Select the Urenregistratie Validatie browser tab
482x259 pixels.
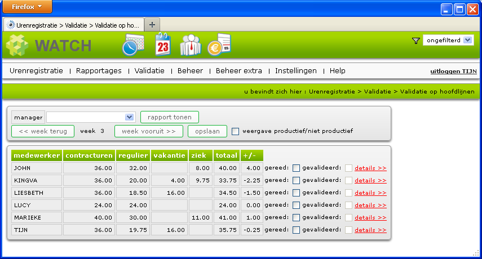coord(74,25)
